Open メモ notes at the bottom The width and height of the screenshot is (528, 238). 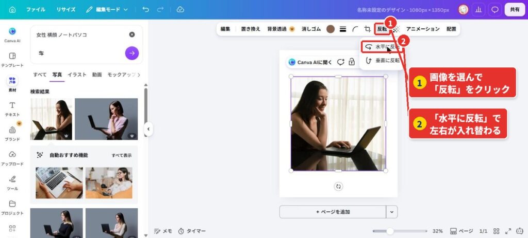[x=163, y=231]
